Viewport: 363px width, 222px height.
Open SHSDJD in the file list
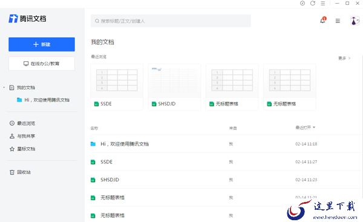pos(224,180)
